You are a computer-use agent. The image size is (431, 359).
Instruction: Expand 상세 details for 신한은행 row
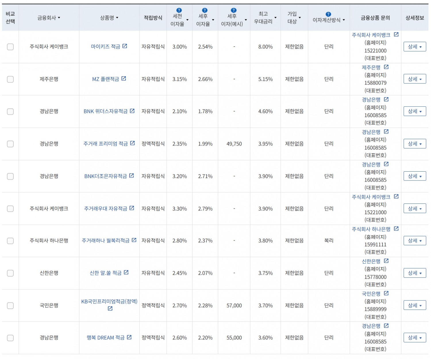pos(415,273)
